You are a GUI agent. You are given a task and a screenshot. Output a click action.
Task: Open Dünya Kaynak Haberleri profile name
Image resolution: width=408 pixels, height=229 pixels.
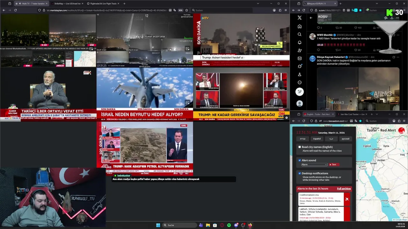(330, 57)
